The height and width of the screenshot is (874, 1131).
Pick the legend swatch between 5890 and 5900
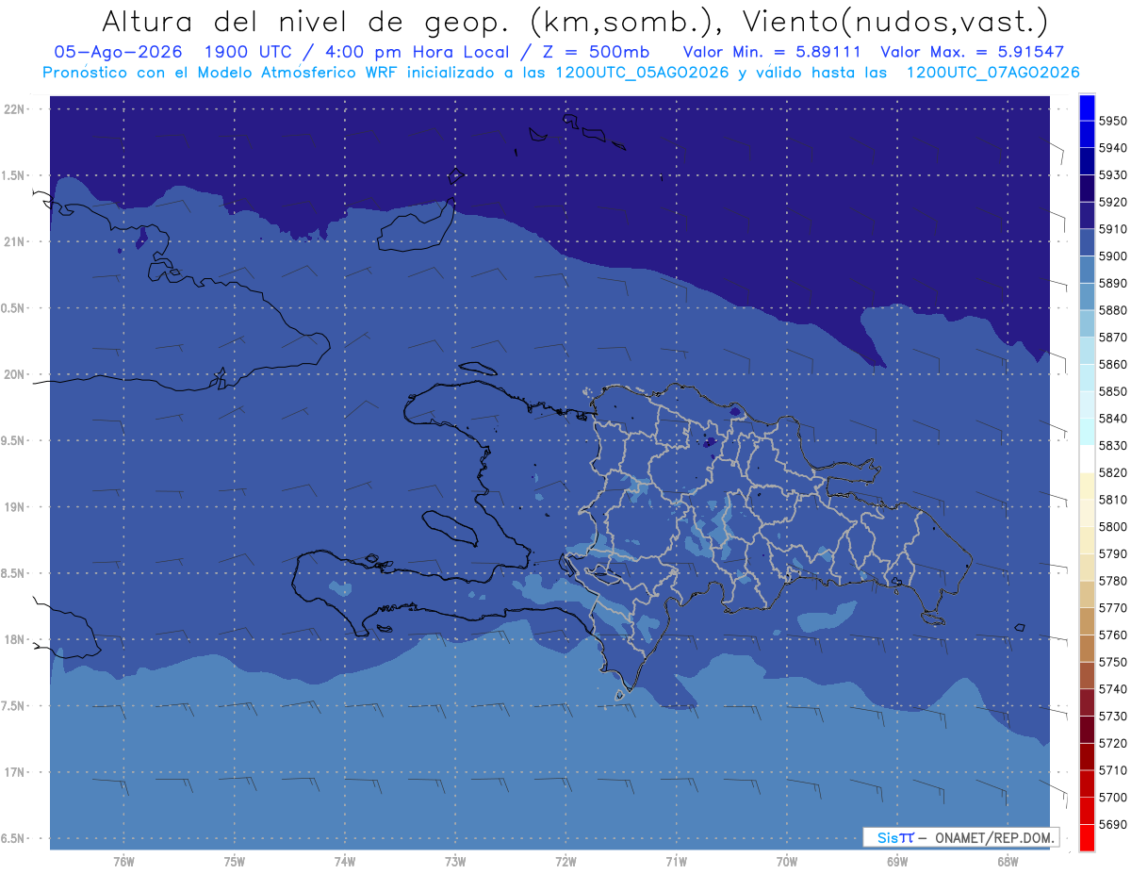[x=1087, y=270]
